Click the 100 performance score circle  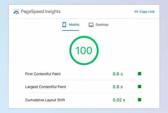[84, 50]
